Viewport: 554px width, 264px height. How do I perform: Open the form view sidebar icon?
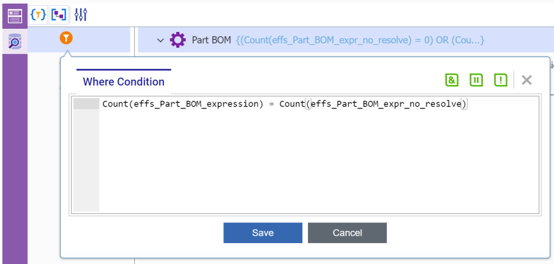[15, 17]
